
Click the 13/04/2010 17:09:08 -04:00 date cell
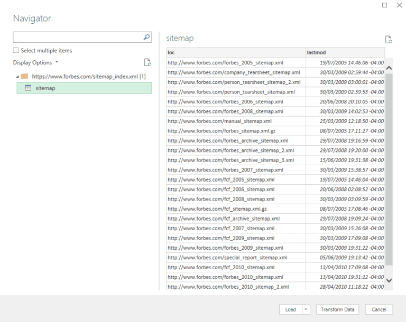(x=345, y=267)
